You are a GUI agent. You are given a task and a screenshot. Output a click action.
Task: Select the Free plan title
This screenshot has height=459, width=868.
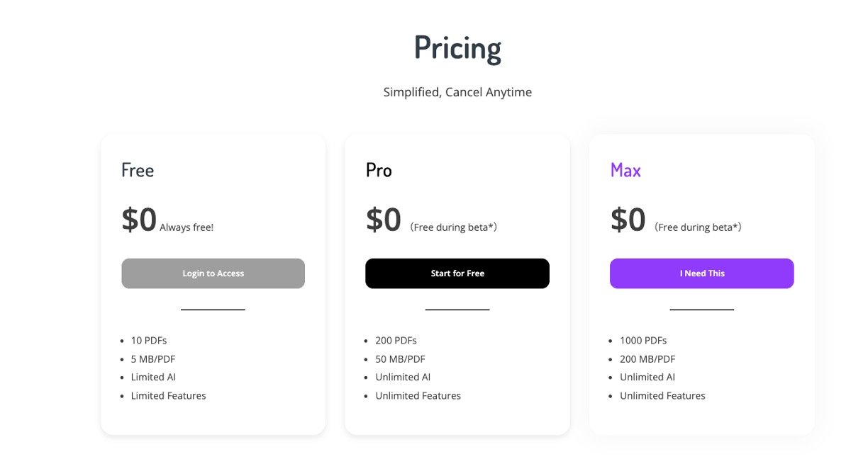[138, 170]
